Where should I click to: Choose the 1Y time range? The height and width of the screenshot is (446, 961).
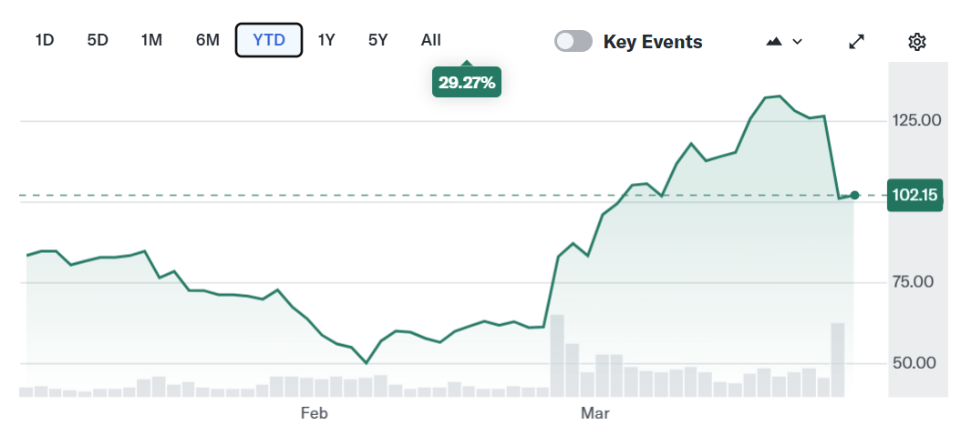click(x=326, y=40)
